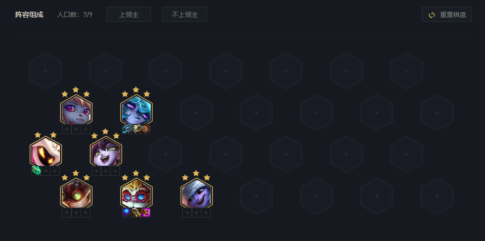
Task: Select the Heimerdinger champion portrait
Action: [x=136, y=193]
